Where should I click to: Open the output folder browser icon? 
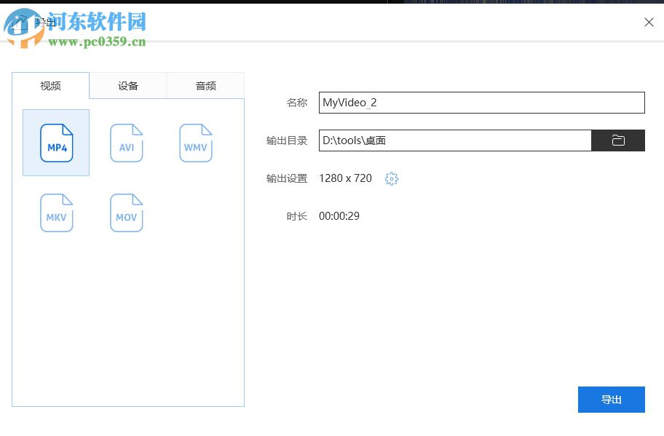[618, 140]
